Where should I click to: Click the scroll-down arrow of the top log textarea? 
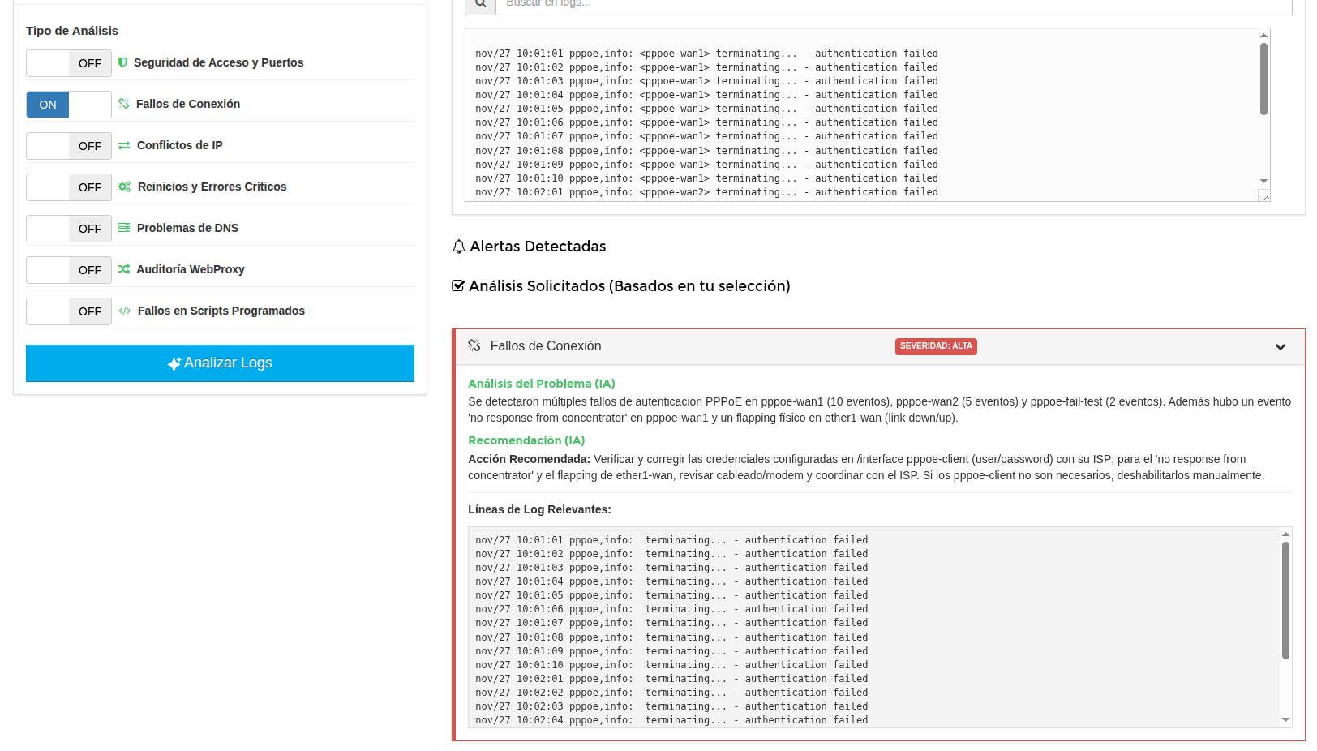pos(1263,181)
